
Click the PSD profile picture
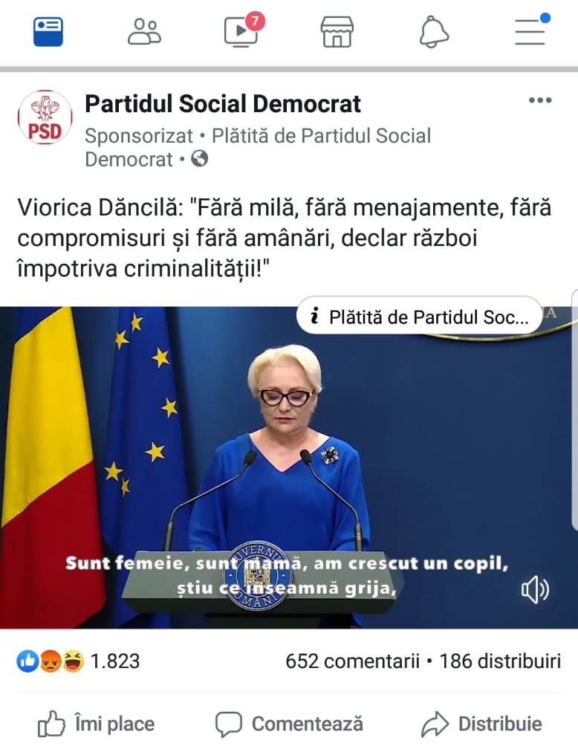coord(45,117)
